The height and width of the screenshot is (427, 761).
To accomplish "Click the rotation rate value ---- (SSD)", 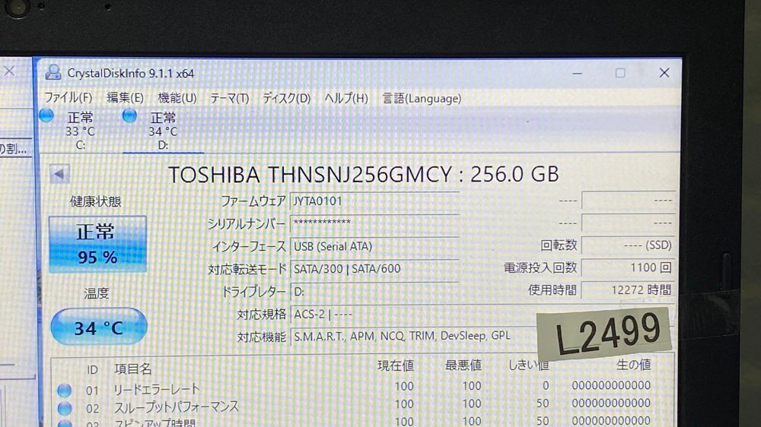I will tap(628, 245).
